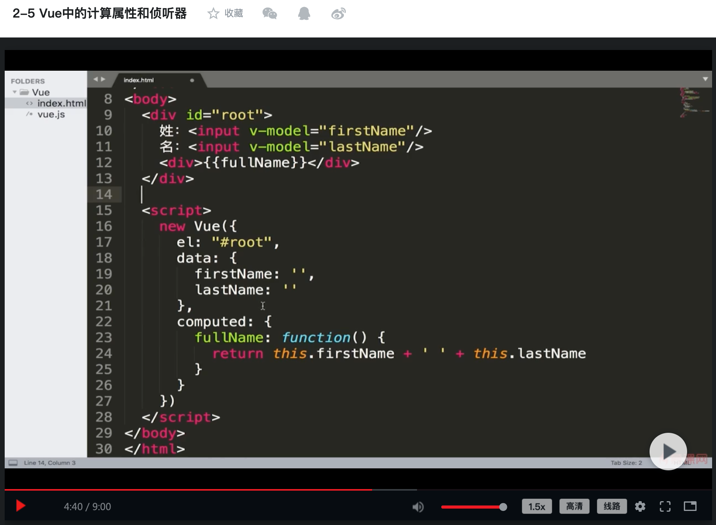Adjust the volume slider handle
716x525 pixels.
click(503, 507)
